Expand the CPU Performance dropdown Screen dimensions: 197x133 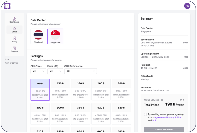pos(80,71)
